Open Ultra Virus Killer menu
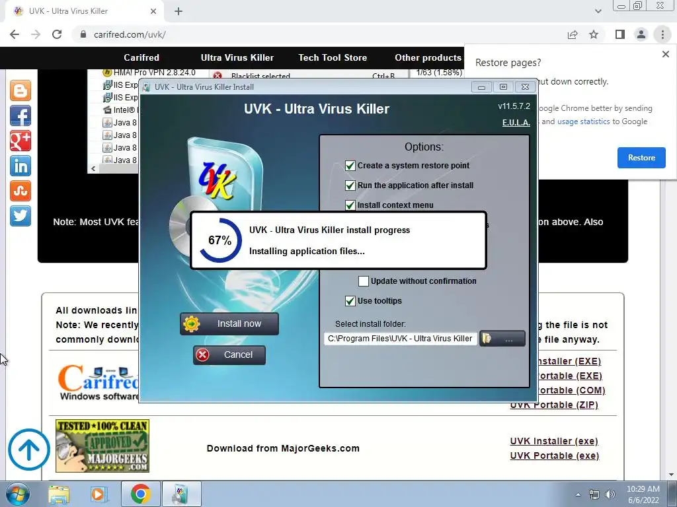 tap(237, 58)
